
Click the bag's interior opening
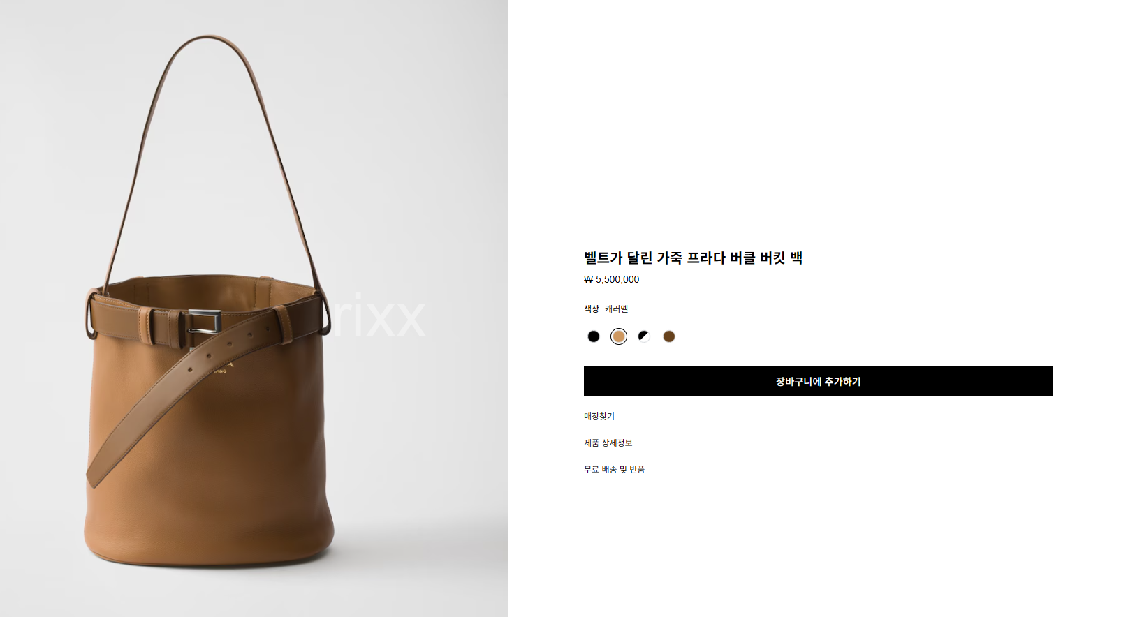pos(210,286)
